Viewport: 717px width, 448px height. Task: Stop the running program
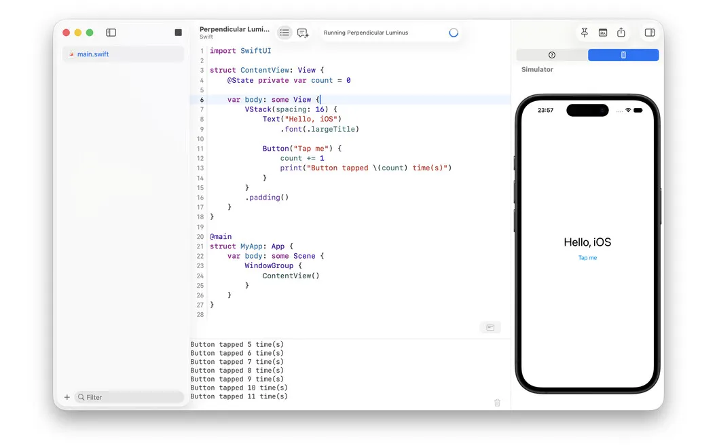[179, 33]
